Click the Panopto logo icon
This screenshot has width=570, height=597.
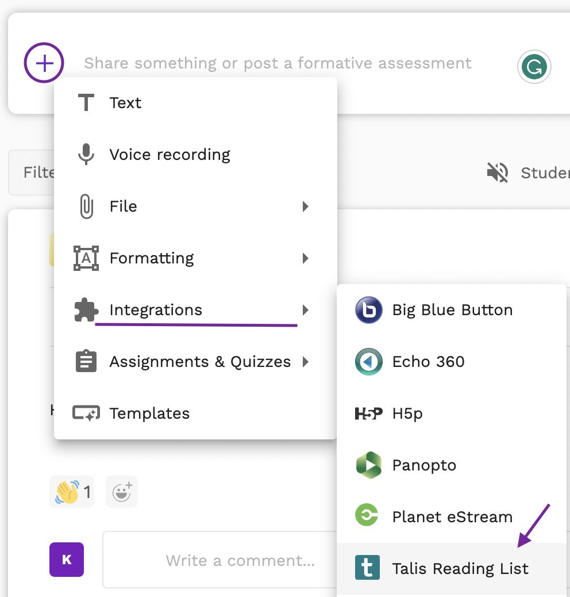[368, 465]
